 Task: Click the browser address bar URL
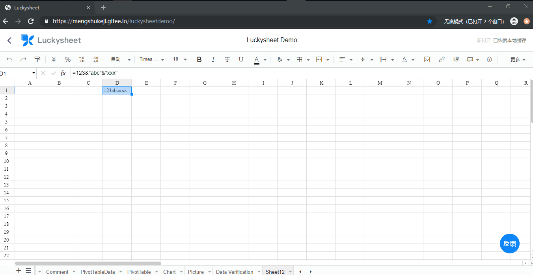pyautogui.click(x=114, y=21)
